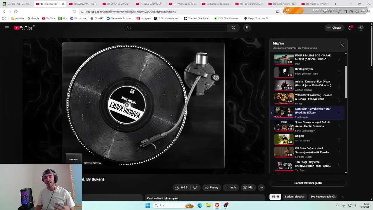The image size is (373, 210).
Task: Open YouTube notifications bell
Action: (350, 28)
